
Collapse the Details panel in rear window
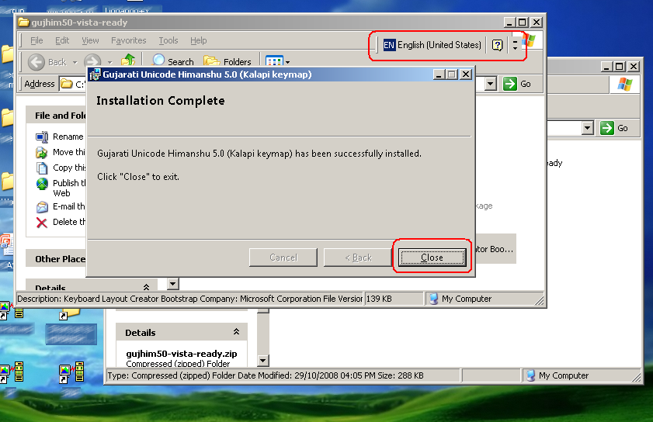[x=236, y=332]
